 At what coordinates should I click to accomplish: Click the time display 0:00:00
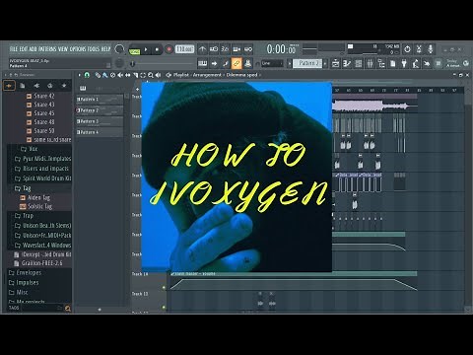tap(281, 49)
